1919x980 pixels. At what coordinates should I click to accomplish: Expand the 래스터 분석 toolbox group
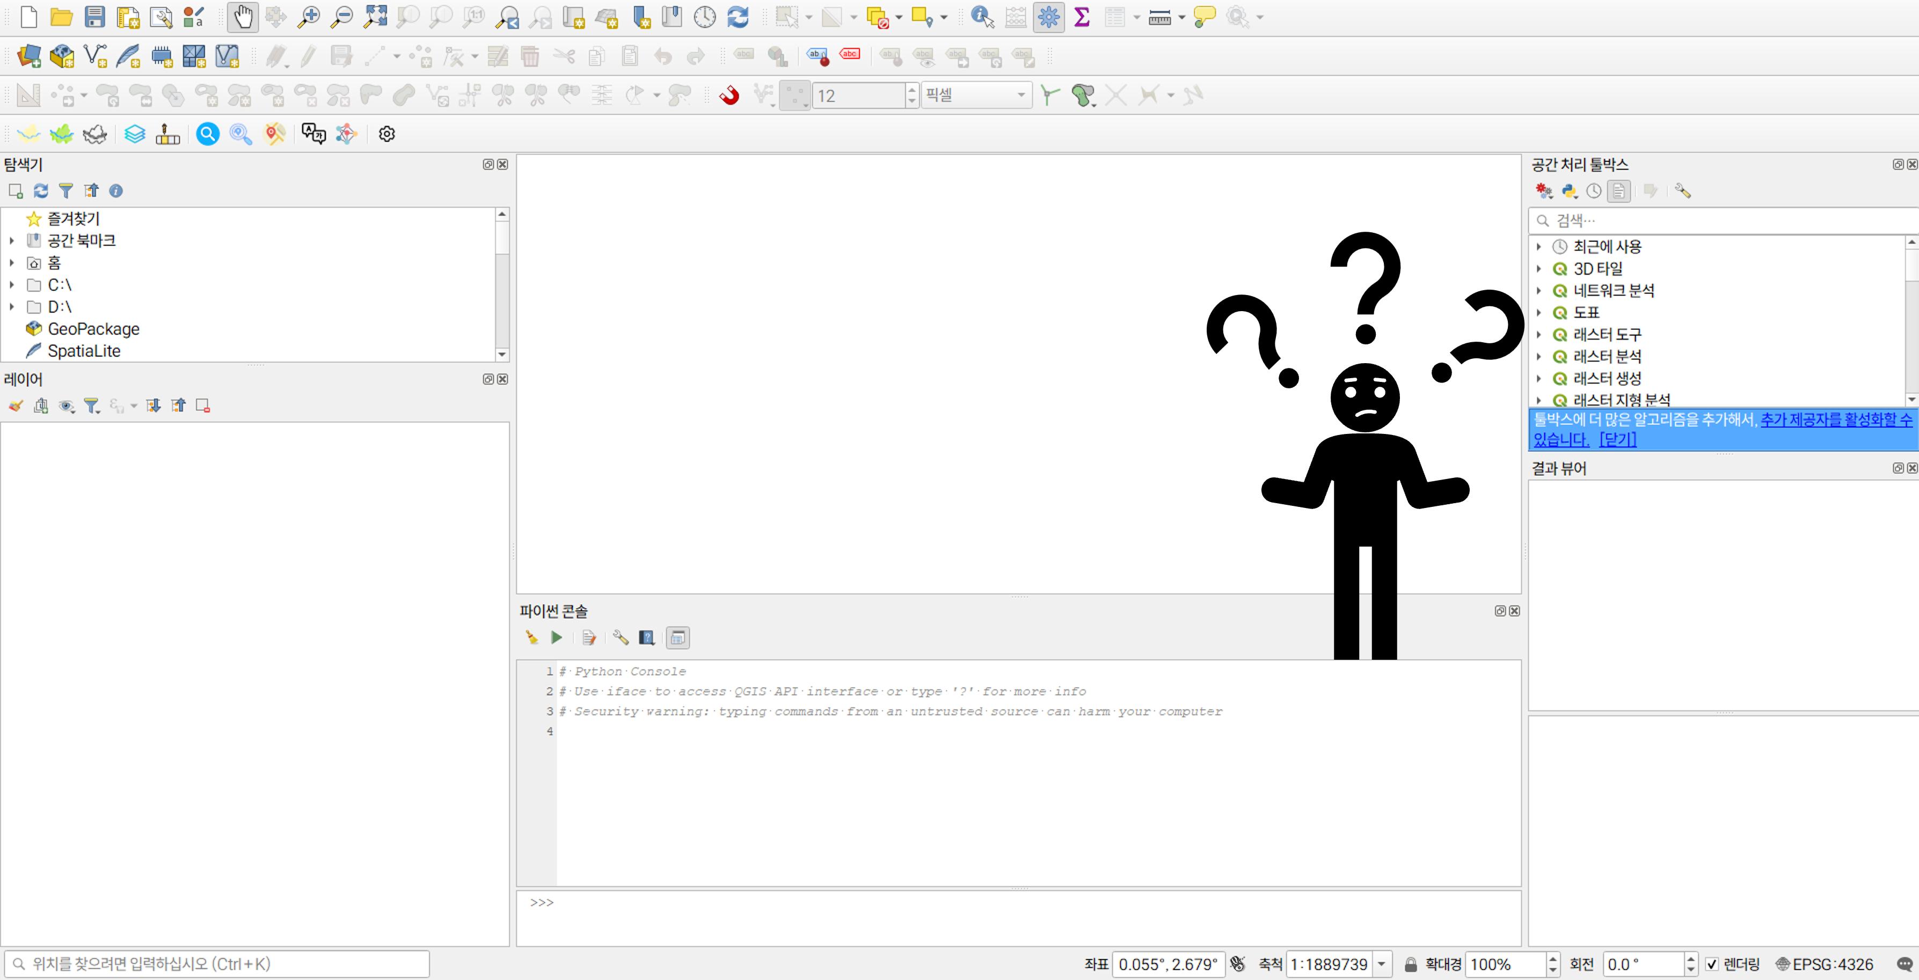click(x=1539, y=357)
